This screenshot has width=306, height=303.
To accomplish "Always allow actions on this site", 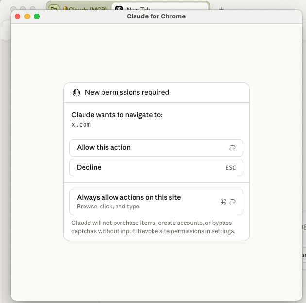I will [156, 202].
